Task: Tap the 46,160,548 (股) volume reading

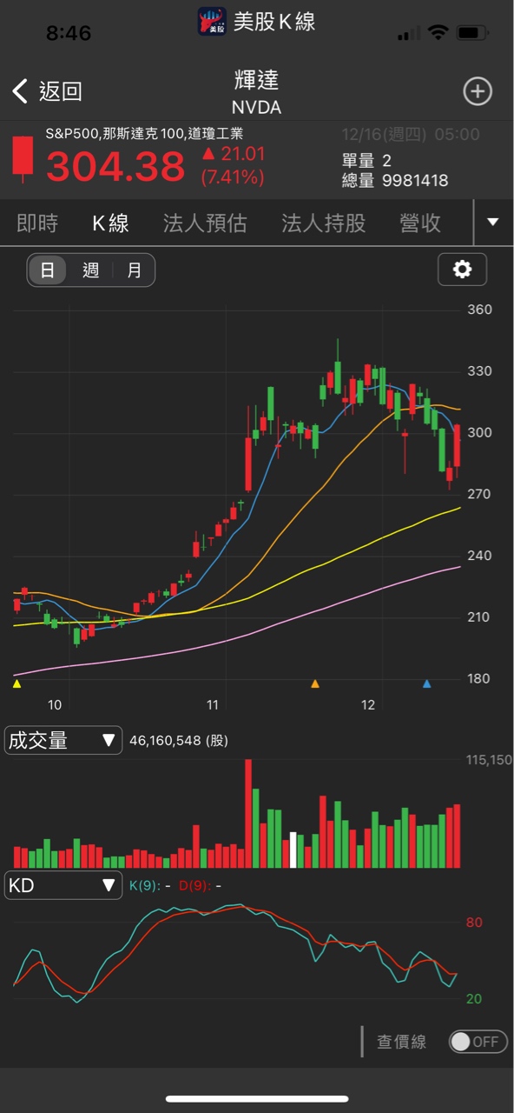Action: (x=179, y=741)
